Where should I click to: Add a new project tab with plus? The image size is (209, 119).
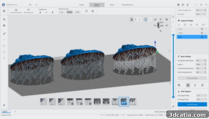pos(15,112)
